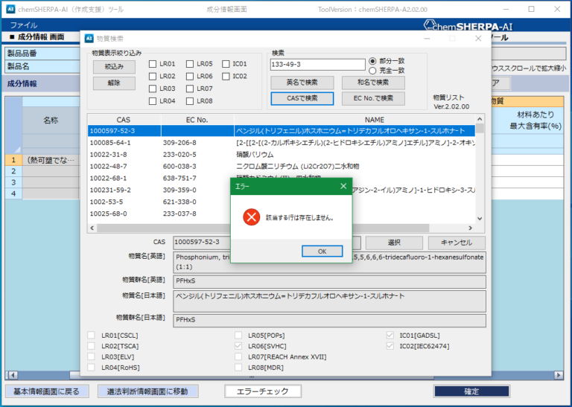Click row 1 header in main table
Viewport: 572px width, 407px height.
click(x=13, y=160)
